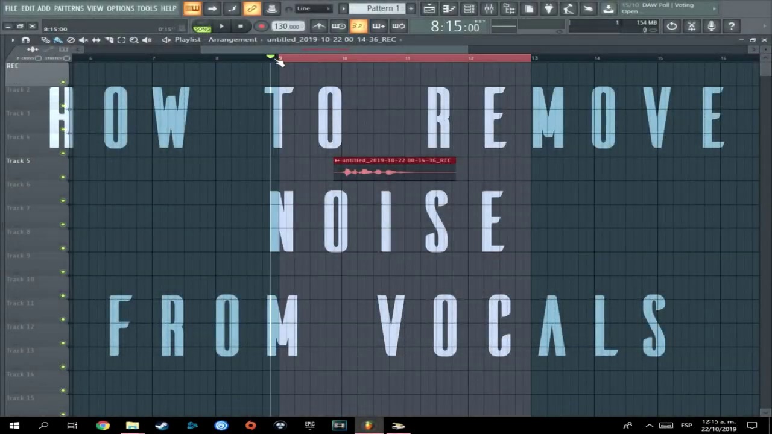
Task: Open the OPTIONS menu
Action: pos(121,8)
